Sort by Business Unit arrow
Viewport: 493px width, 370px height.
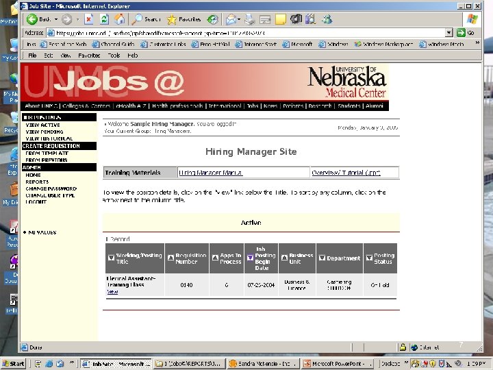[284, 258]
